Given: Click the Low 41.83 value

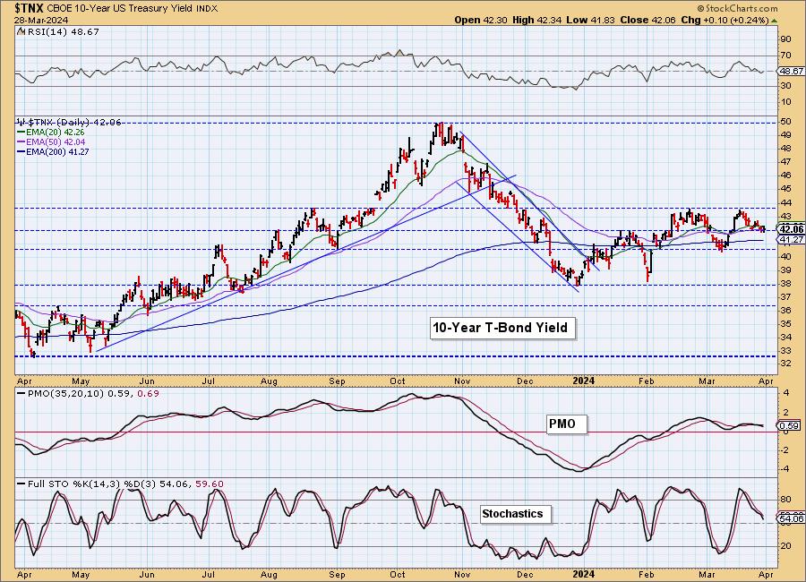Looking at the screenshot, I should 590,20.
